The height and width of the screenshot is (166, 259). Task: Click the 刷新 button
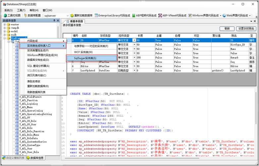tap(227, 29)
